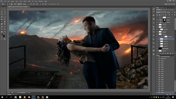The height and width of the screenshot is (99, 176).
Task: Enable airbrush mode icon in options bar
Action: coord(46,4)
